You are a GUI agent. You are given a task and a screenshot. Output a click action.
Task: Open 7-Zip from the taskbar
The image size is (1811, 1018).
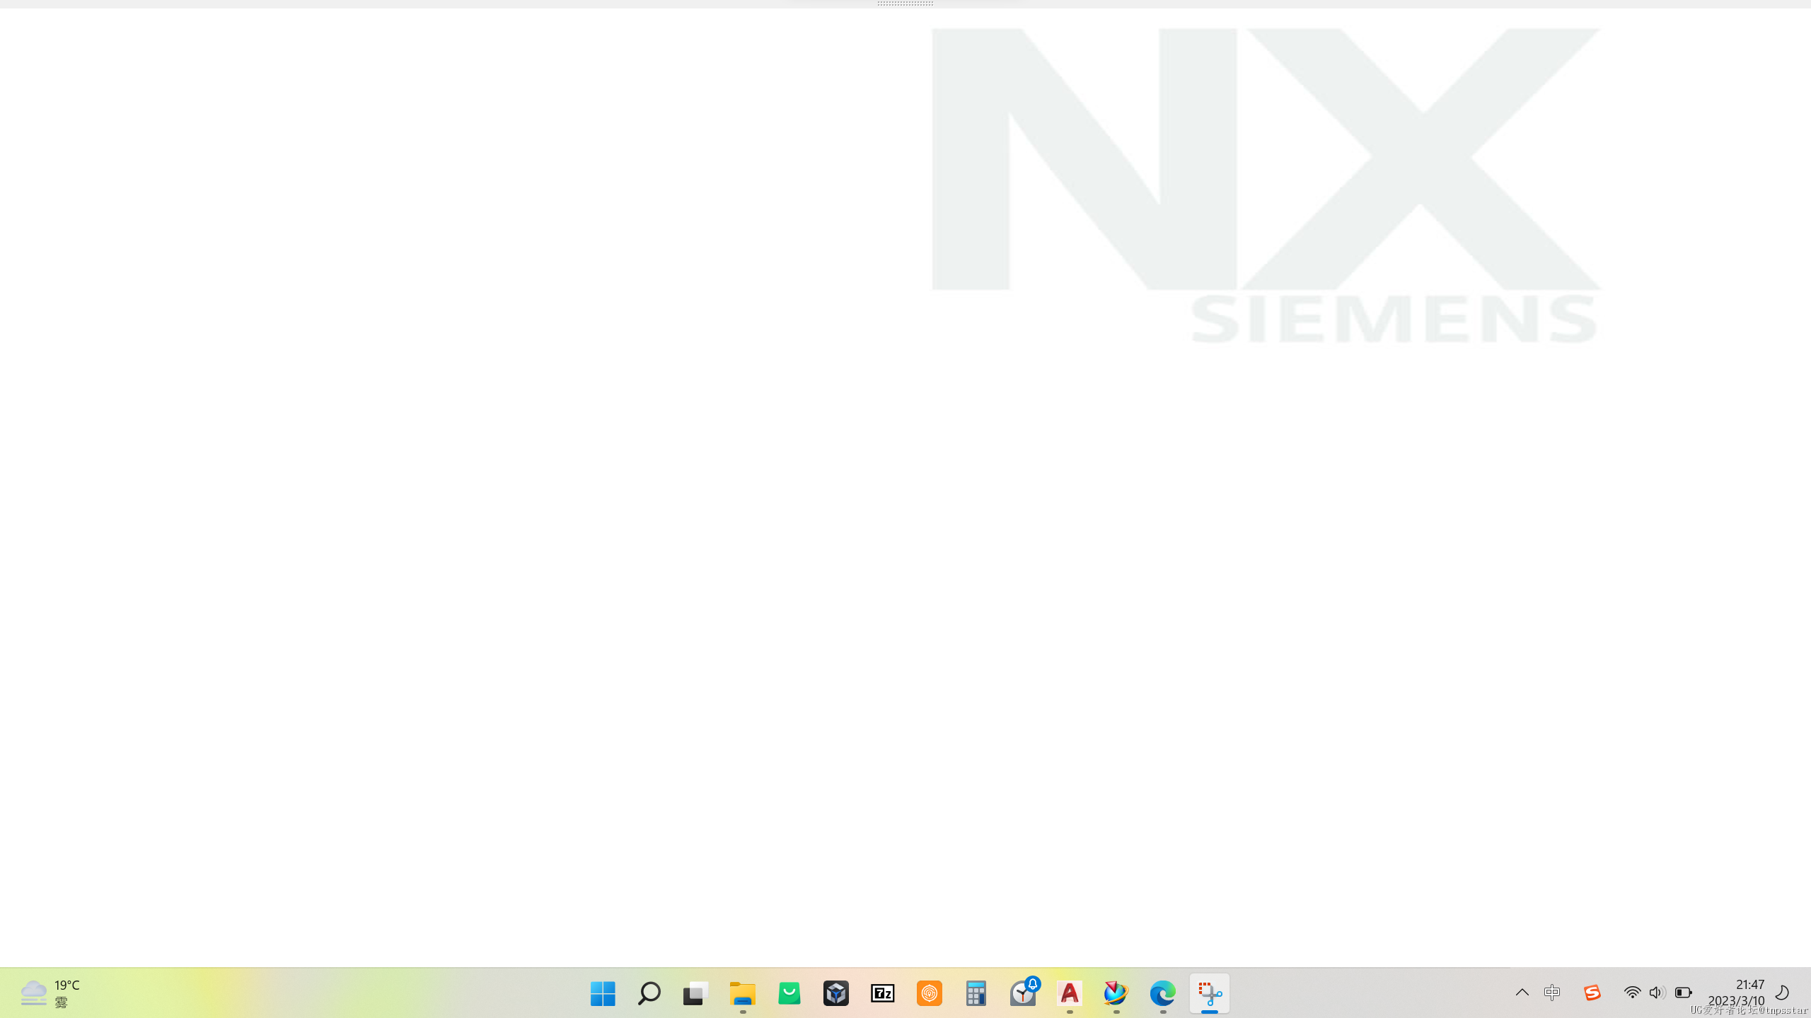(883, 993)
